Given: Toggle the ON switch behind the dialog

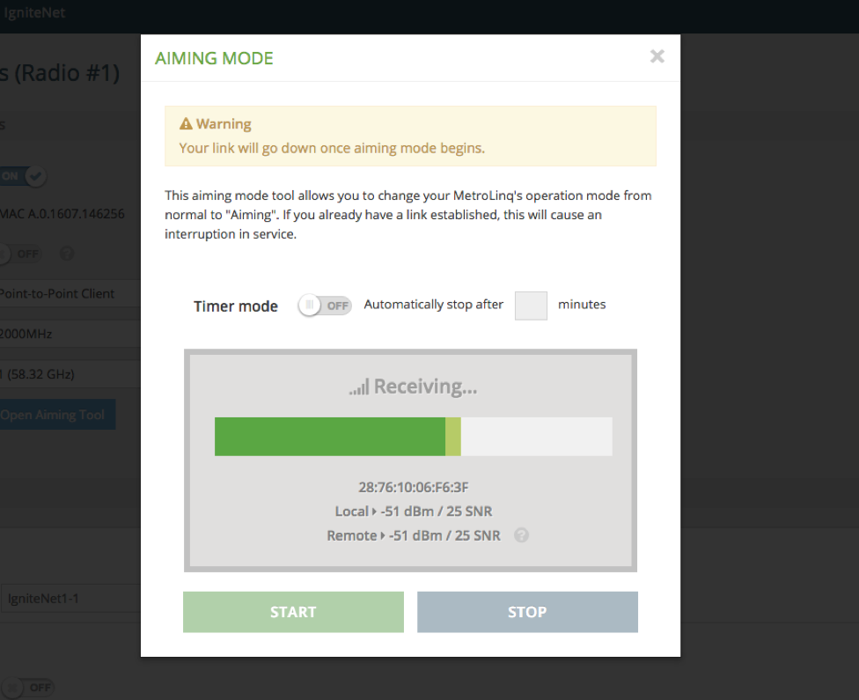Looking at the screenshot, I should tap(22, 176).
